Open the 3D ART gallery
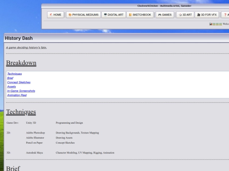229x171 pixels. (x=185, y=15)
